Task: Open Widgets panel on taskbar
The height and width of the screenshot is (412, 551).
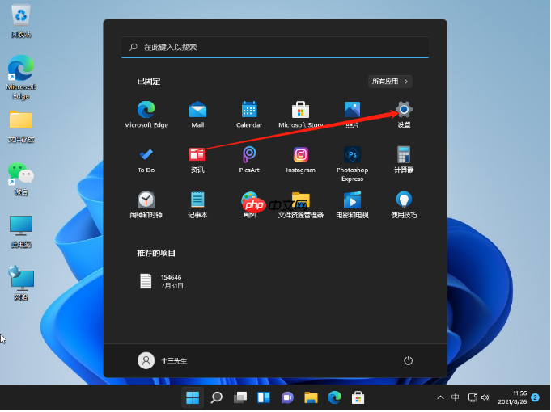Action: (x=264, y=398)
